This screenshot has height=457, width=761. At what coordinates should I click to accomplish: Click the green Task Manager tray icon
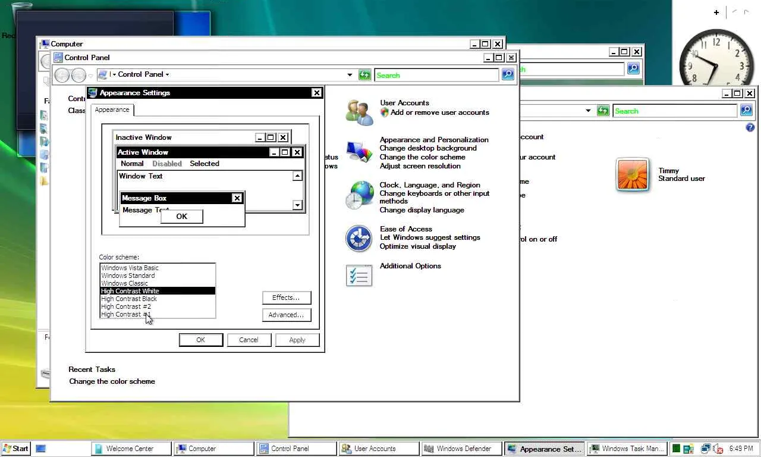pos(677,449)
